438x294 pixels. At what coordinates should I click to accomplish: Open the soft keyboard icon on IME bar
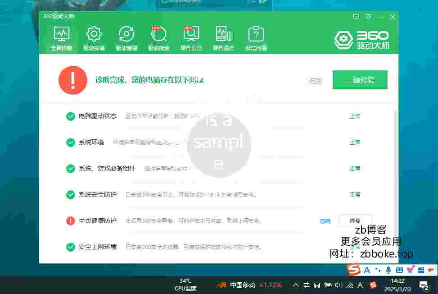(x=399, y=270)
